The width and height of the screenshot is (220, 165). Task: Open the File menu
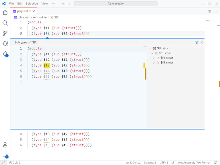(12, 4)
